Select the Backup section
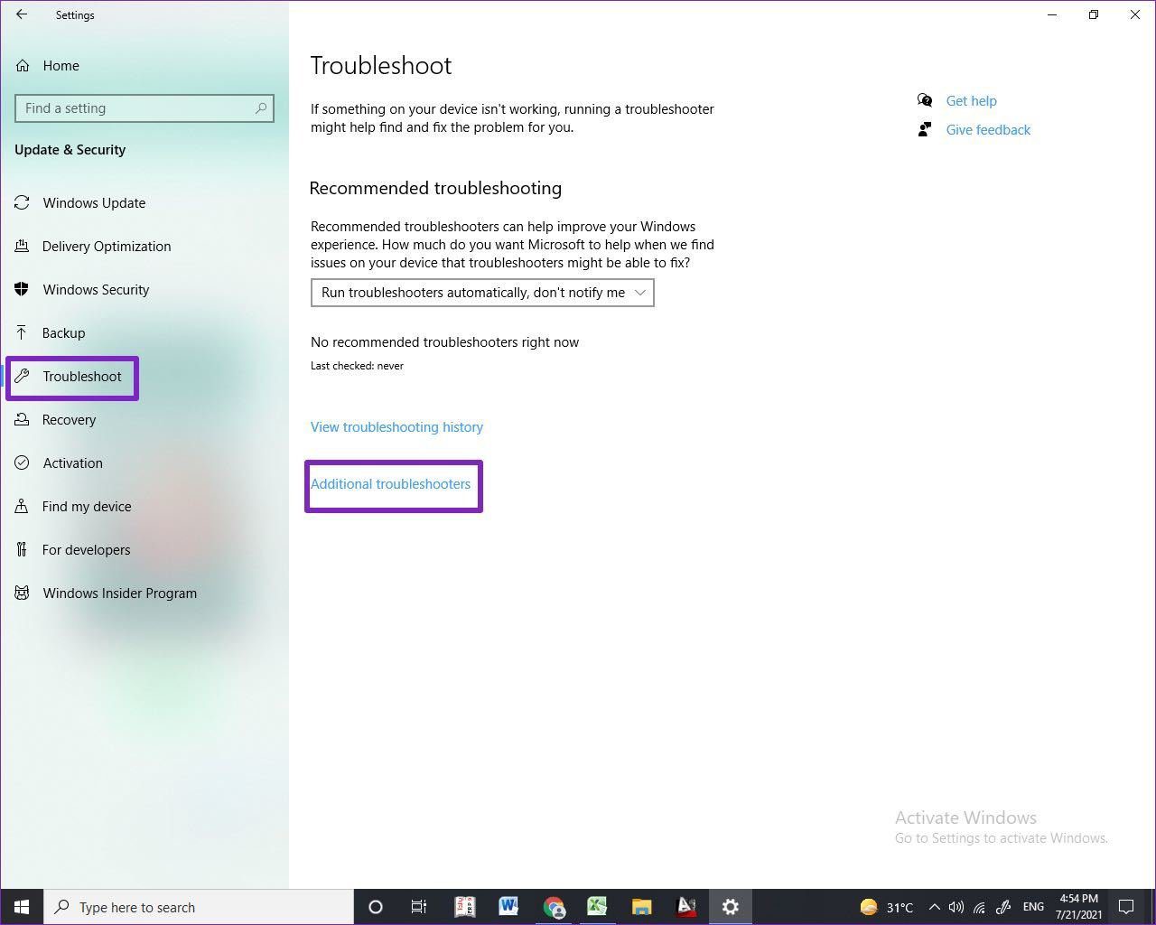 [x=63, y=333]
